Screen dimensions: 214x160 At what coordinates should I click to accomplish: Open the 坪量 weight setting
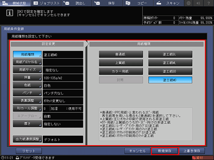(27, 78)
